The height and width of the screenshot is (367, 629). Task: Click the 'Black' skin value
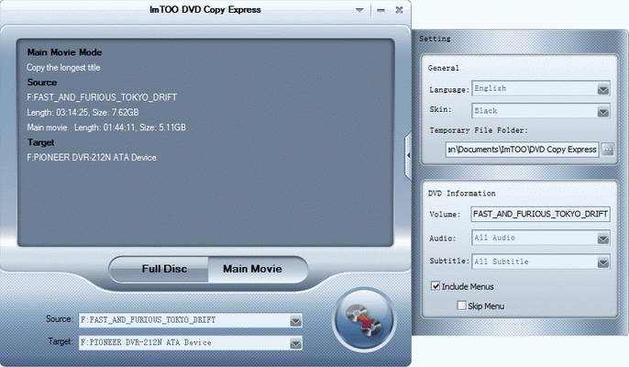pos(486,111)
